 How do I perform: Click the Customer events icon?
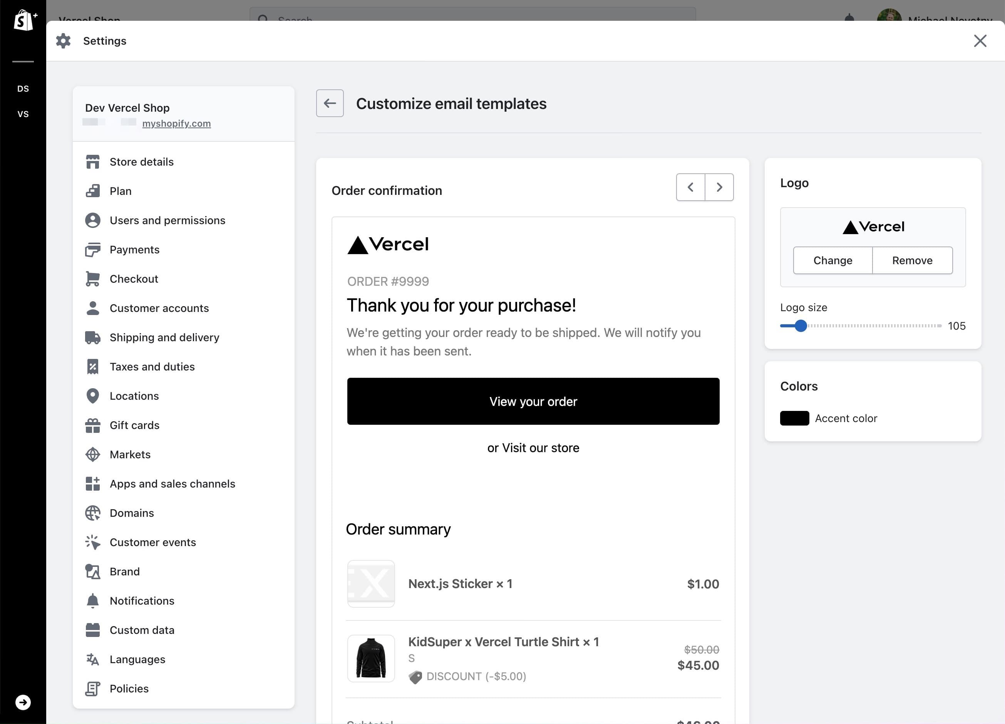93,542
